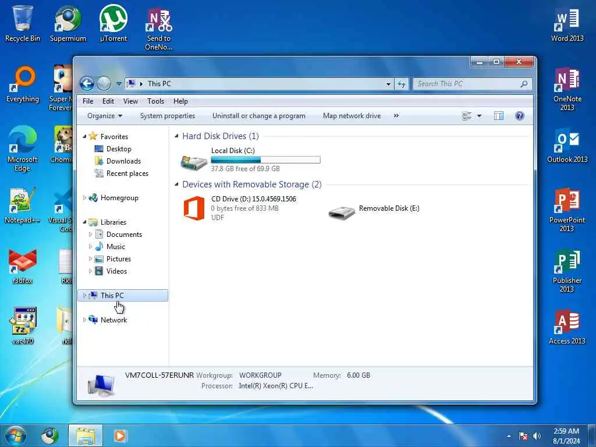Show more toolbar commands chevron
Screen dimensions: 596x447
click(396, 116)
